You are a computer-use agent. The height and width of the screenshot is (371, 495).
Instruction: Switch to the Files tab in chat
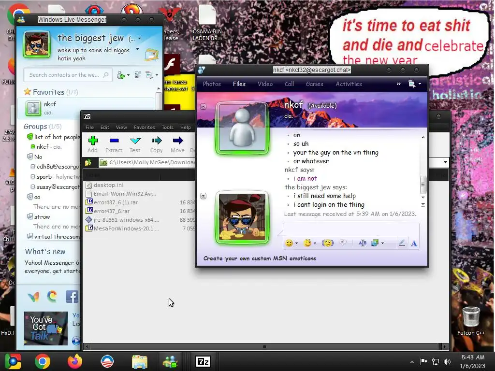click(x=239, y=84)
